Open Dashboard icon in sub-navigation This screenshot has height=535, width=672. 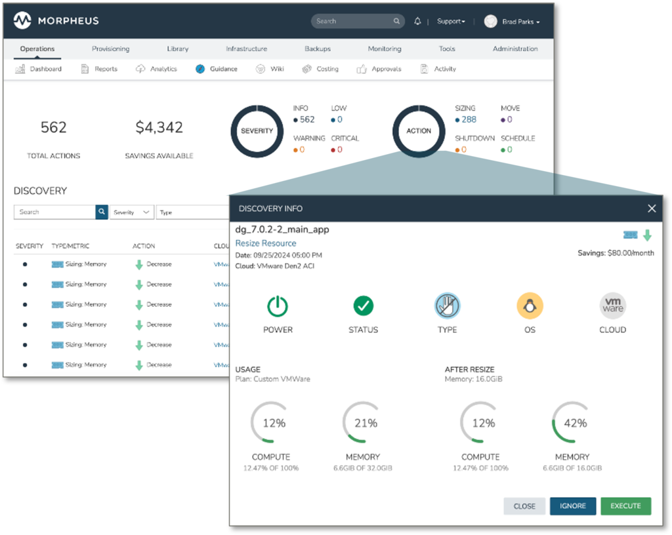(20, 69)
